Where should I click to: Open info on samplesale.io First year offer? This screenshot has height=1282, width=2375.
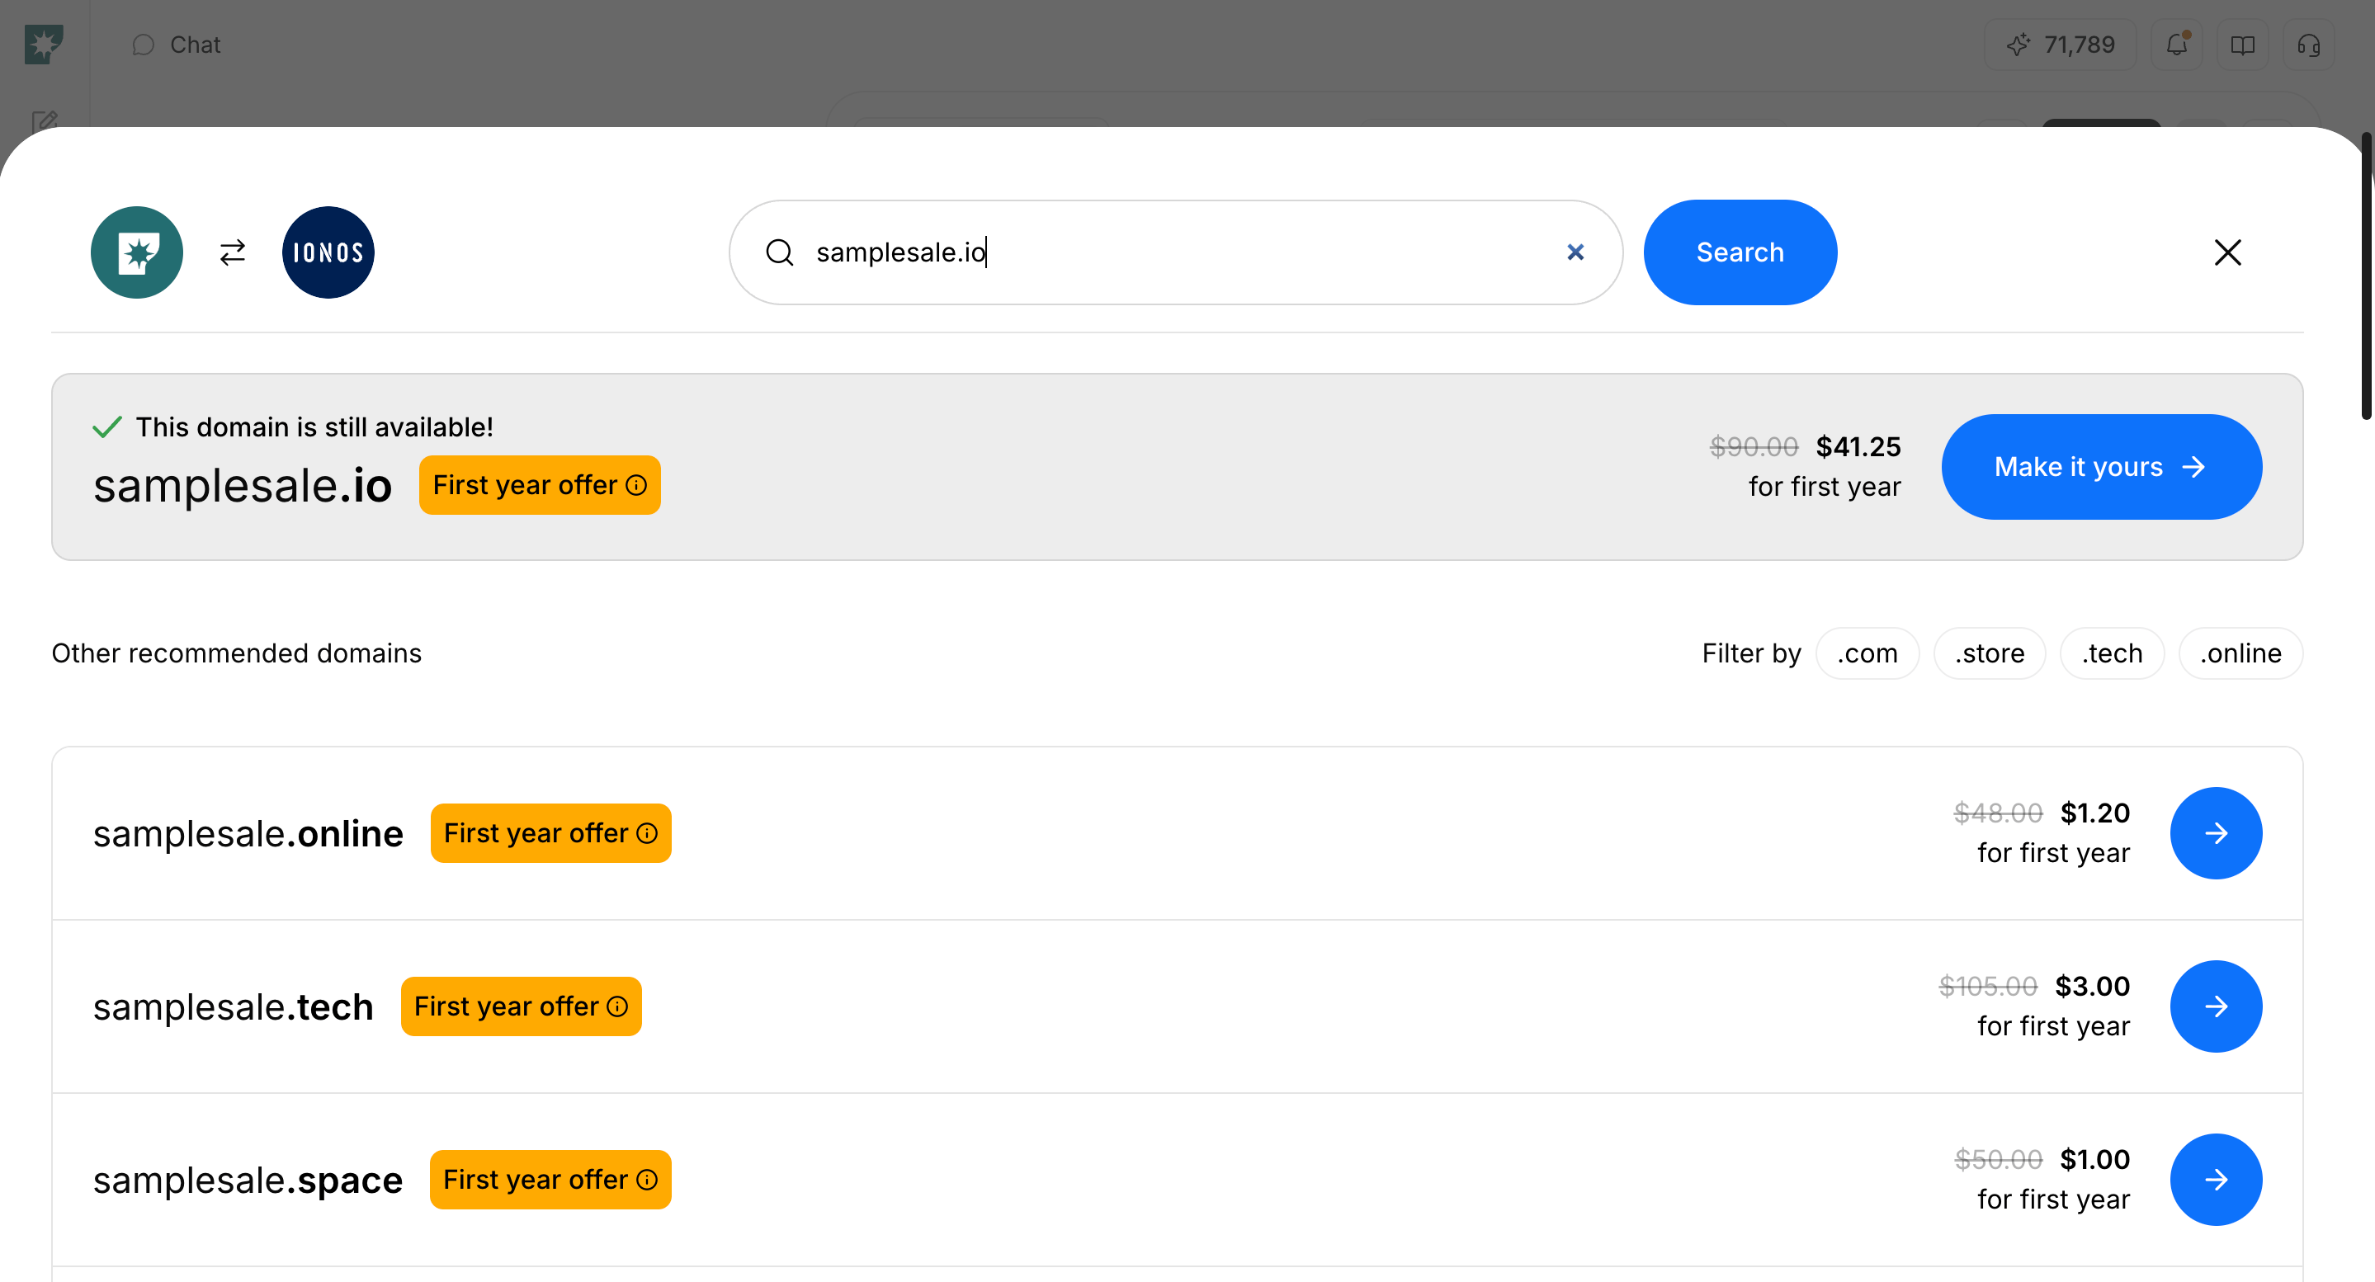point(637,485)
